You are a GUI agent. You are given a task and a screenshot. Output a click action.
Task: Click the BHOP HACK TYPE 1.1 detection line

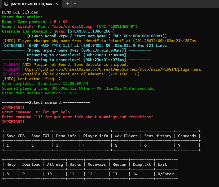(85, 45)
